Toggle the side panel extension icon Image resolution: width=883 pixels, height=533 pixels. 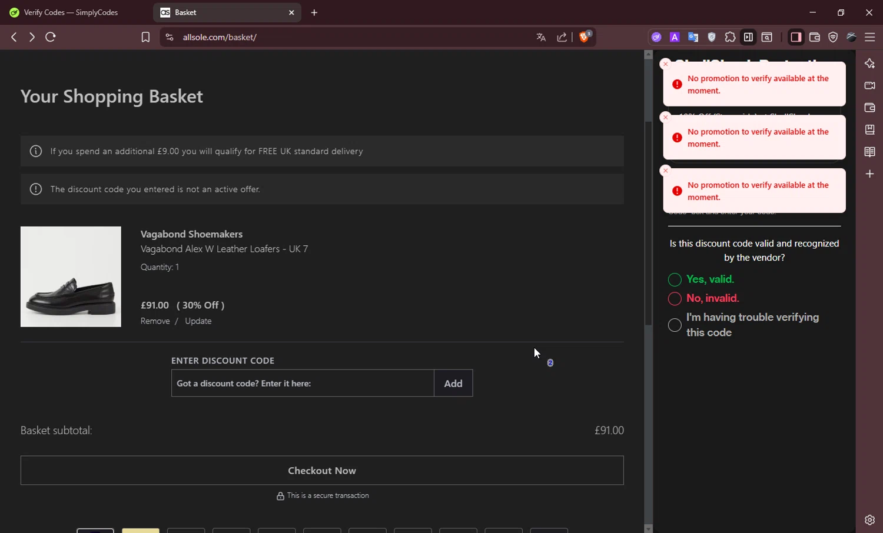pyautogui.click(x=748, y=37)
